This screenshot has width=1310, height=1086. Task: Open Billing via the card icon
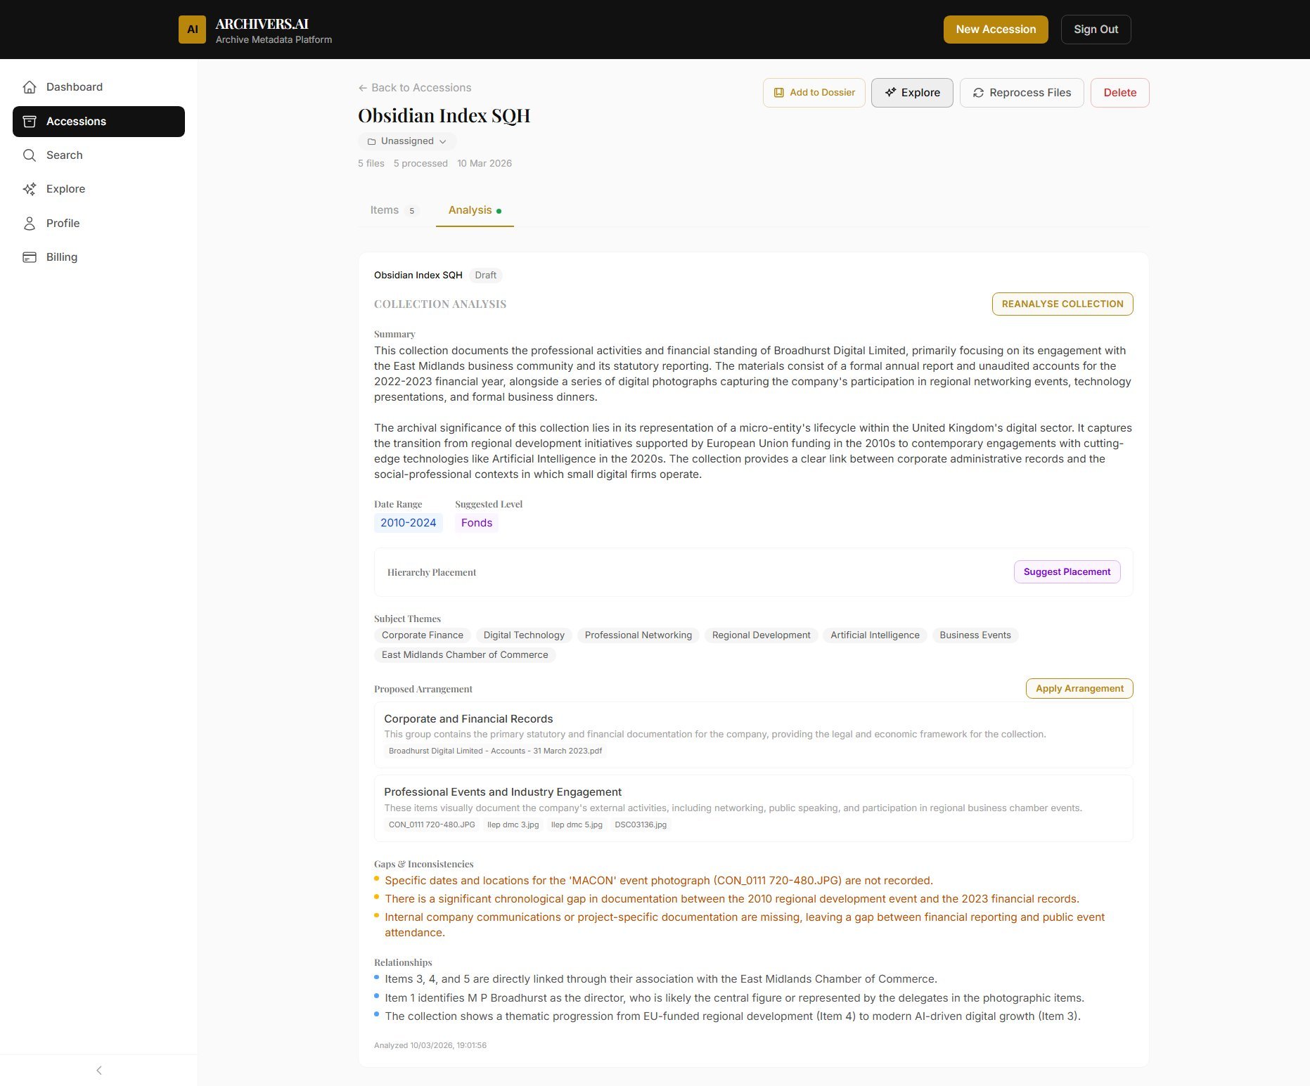[29, 257]
